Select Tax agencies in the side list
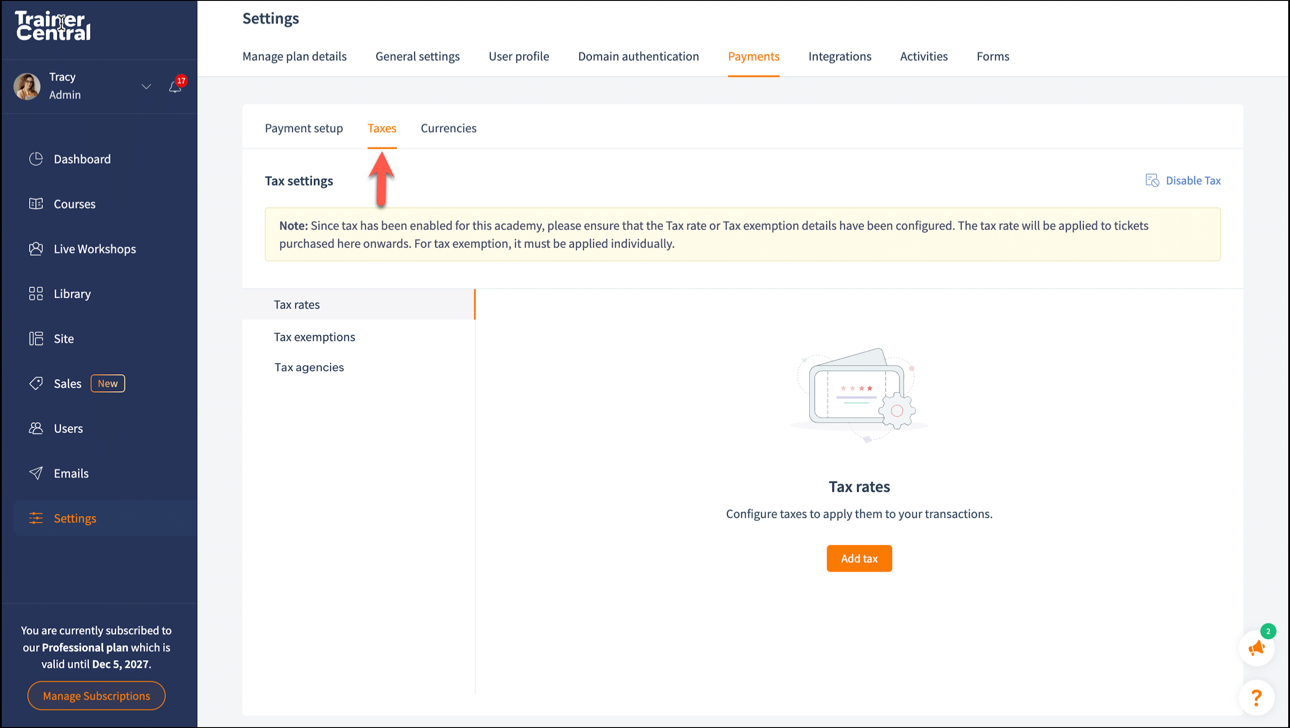 309,367
